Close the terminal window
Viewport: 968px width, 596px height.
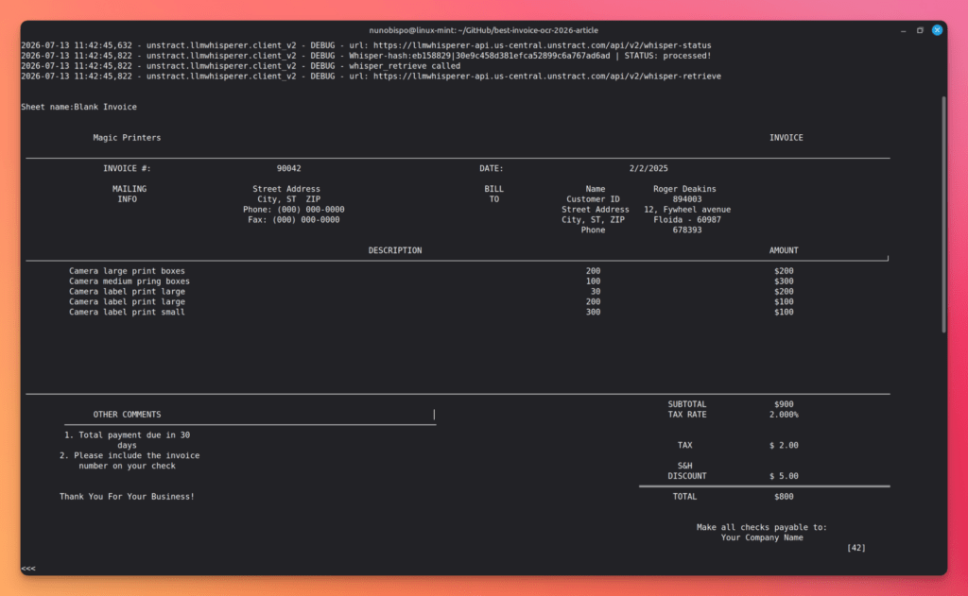point(937,29)
